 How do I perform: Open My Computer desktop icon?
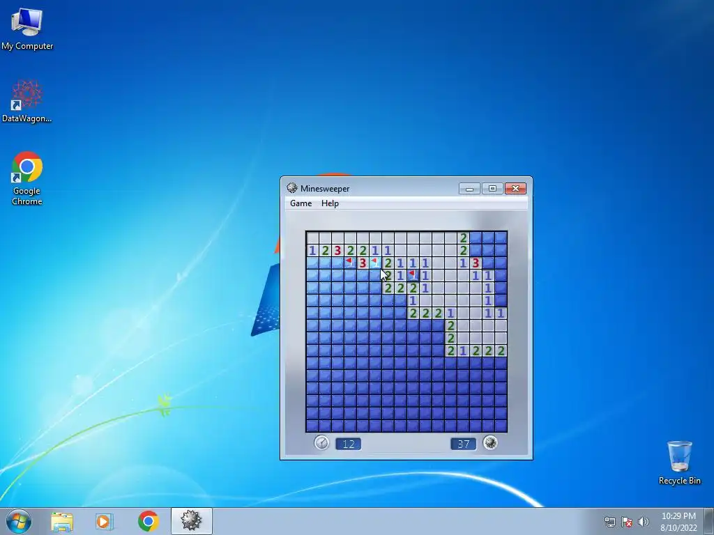27,28
